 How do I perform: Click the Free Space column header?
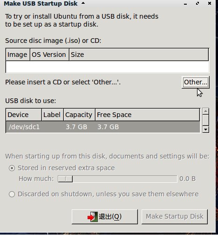147,115
